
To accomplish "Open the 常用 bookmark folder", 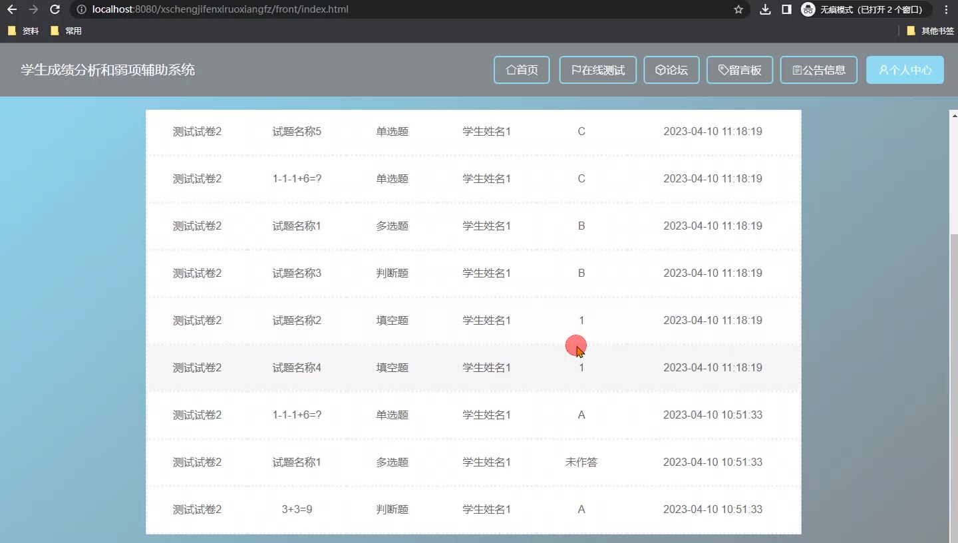I will tap(67, 31).
